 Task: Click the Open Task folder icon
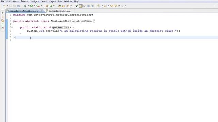64,6
